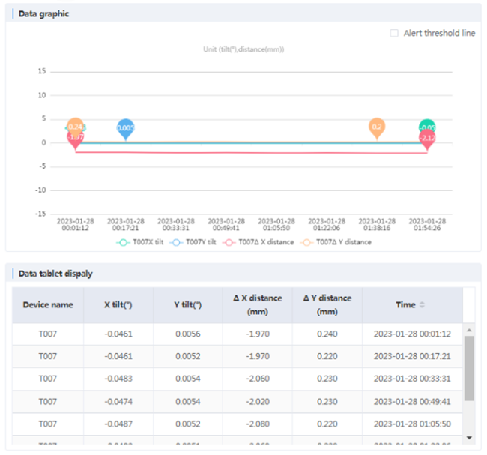Click x-axis label 2023-01-28 01:54:26

click(427, 224)
